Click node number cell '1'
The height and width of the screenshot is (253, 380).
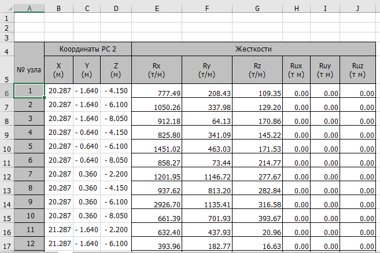click(x=29, y=91)
